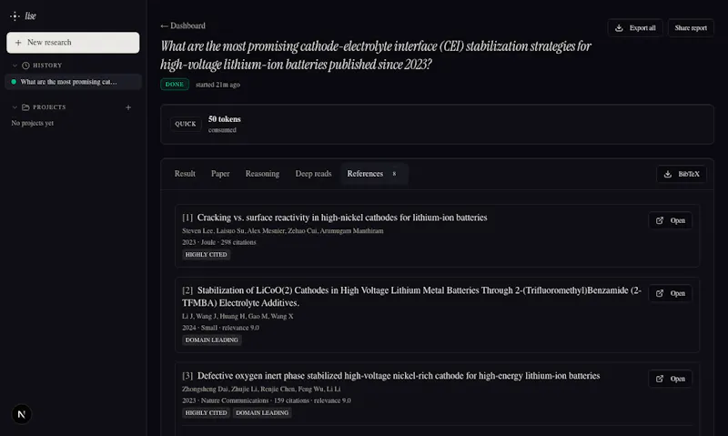The image size is (728, 436).
Task: Switch to the Paper tab
Action: coord(220,174)
